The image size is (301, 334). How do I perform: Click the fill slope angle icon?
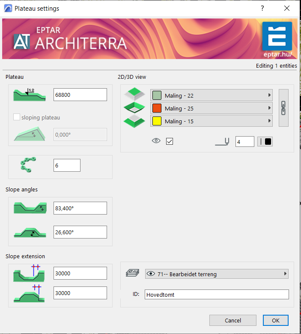pyautogui.click(x=29, y=232)
